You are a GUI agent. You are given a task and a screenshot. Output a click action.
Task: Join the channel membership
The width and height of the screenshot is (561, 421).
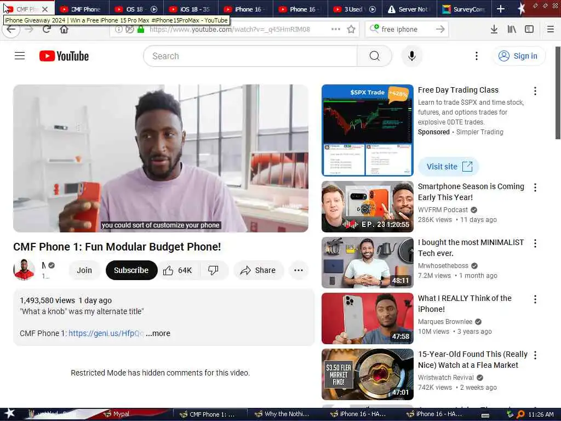pos(84,270)
